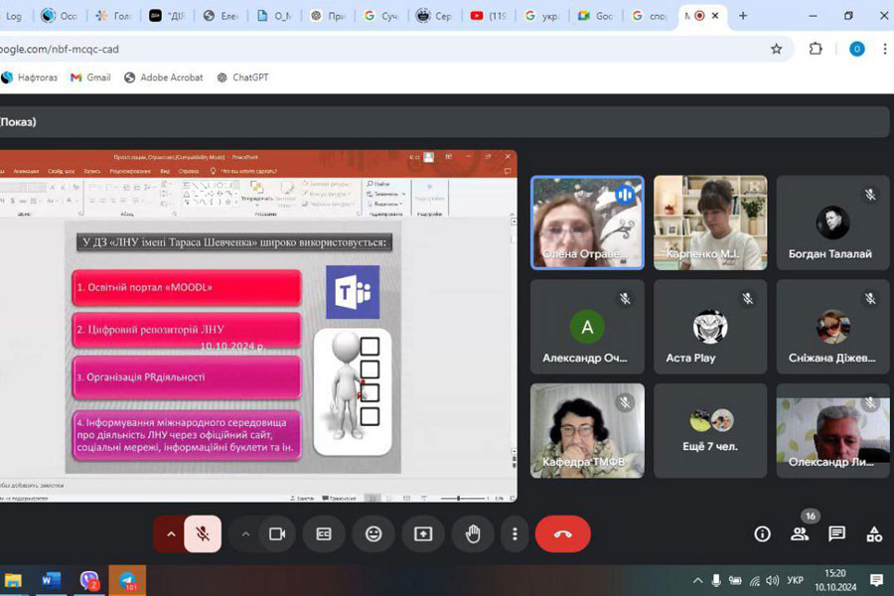Viewport: 894px width, 596px height.
Task: Open the emoji reactions button
Action: tap(373, 534)
